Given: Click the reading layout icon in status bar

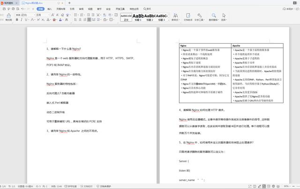Looking at the screenshot, I should tap(255, 186).
